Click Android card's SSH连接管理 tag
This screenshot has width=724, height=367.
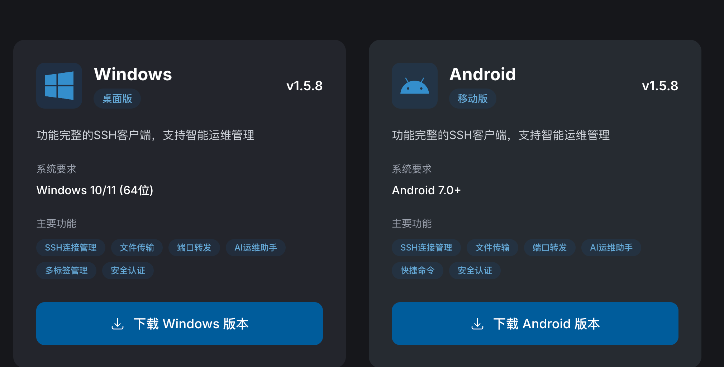point(426,248)
